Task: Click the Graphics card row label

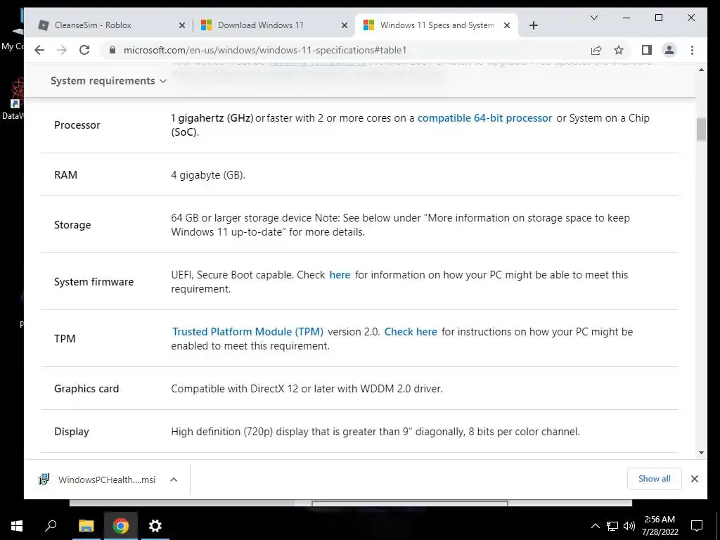Action: click(86, 389)
